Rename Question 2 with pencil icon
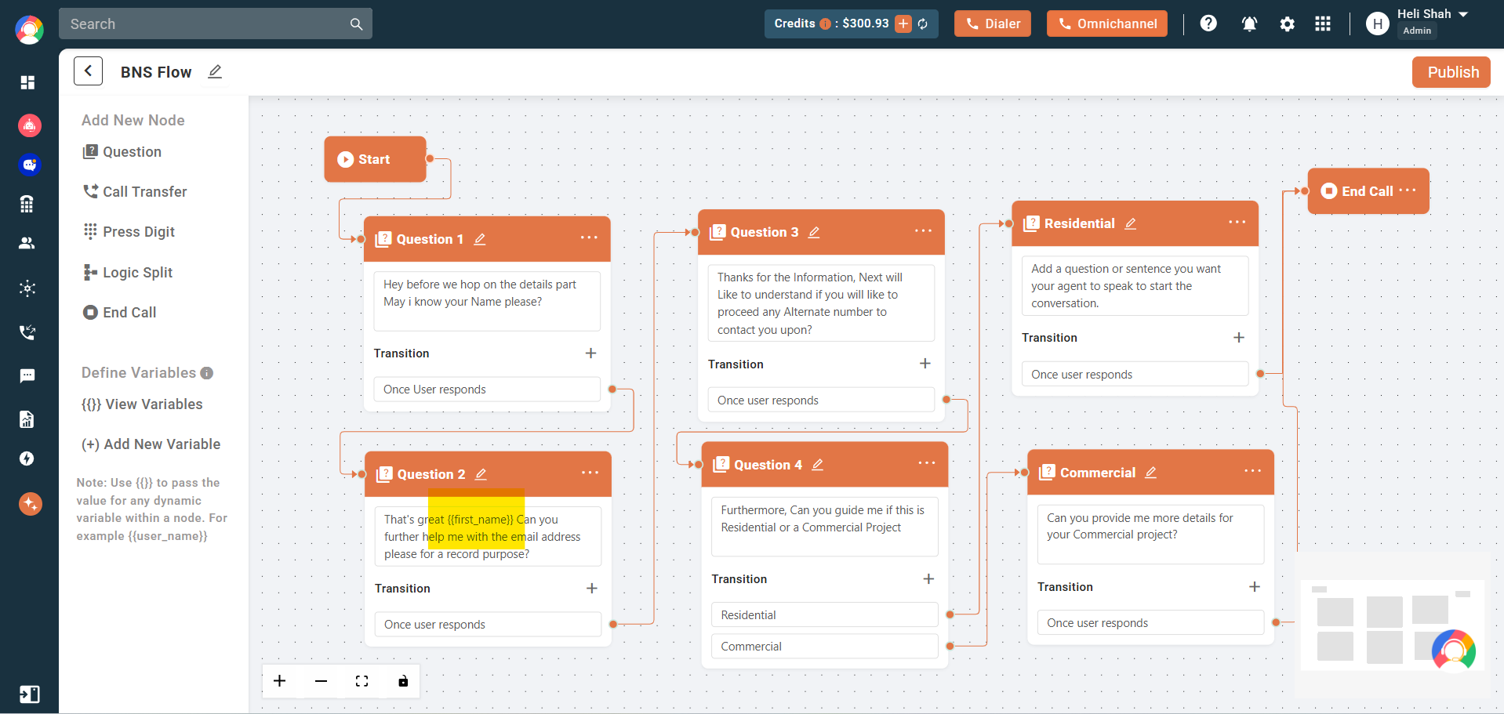The image size is (1504, 714). [x=481, y=474]
